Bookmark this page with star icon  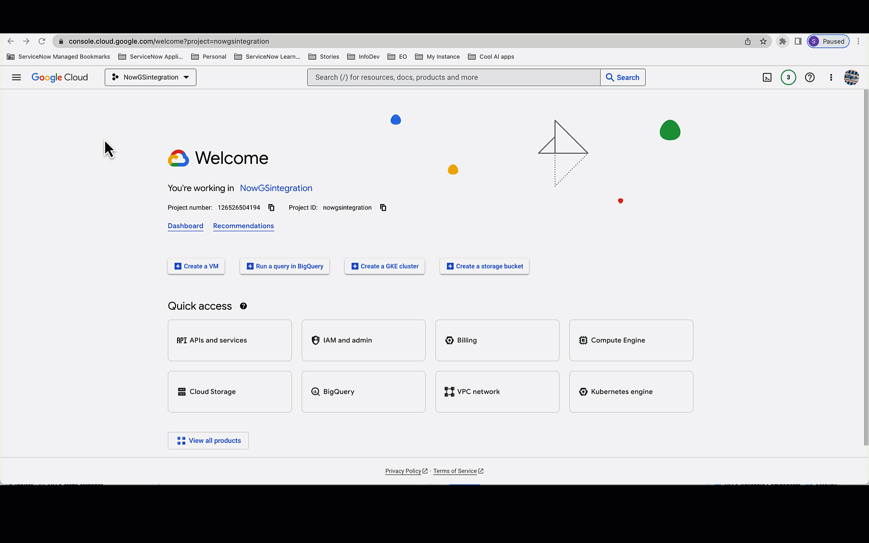(763, 41)
